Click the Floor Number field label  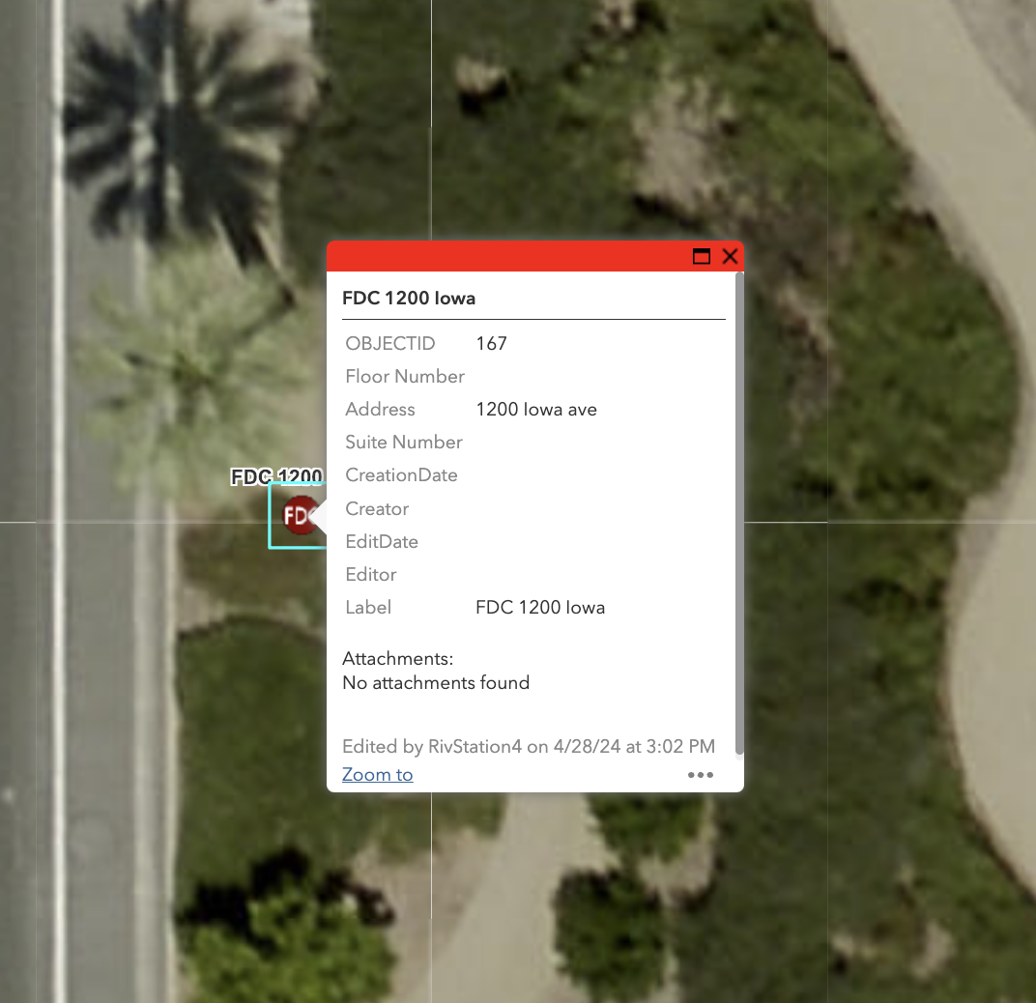(x=404, y=376)
